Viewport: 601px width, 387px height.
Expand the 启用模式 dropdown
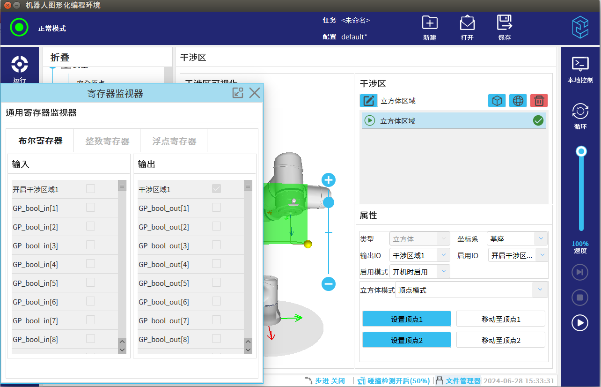420,272
